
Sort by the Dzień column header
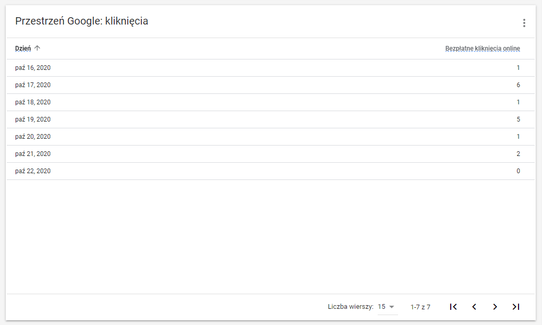(x=23, y=49)
